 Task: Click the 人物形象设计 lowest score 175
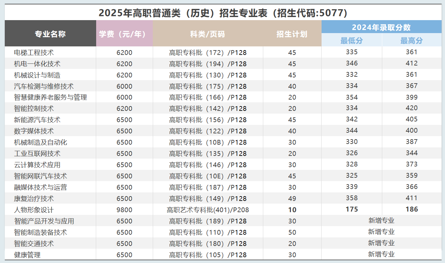click(352, 209)
